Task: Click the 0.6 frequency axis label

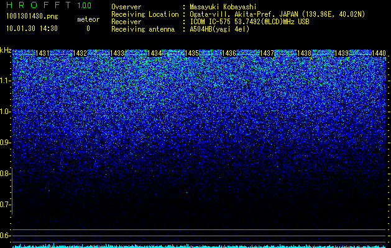Action: tap(5, 236)
